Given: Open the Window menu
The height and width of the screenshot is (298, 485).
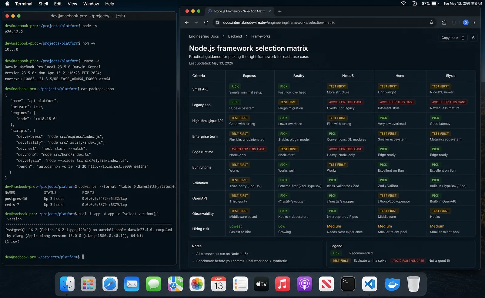Looking at the screenshot, I should point(91,4).
